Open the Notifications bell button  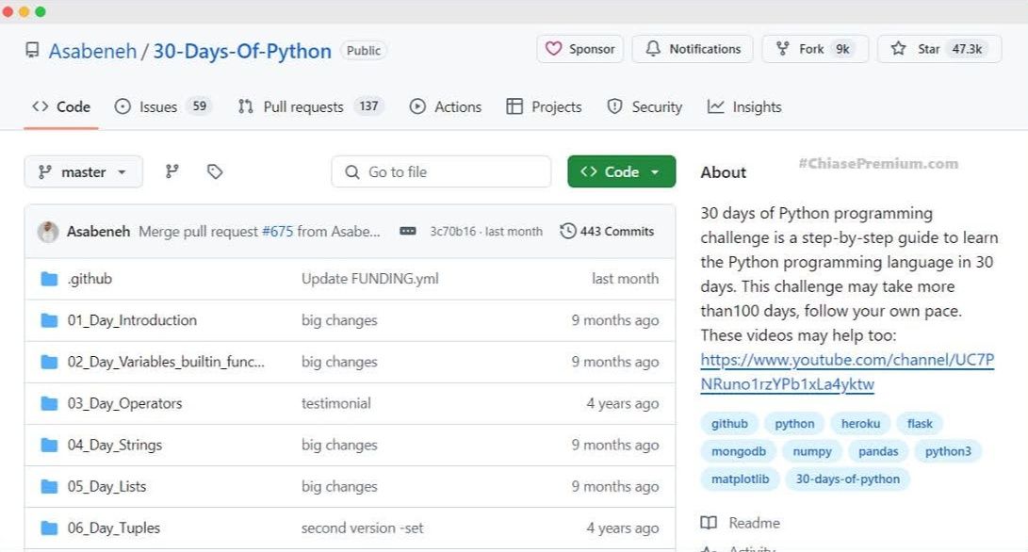(x=693, y=49)
